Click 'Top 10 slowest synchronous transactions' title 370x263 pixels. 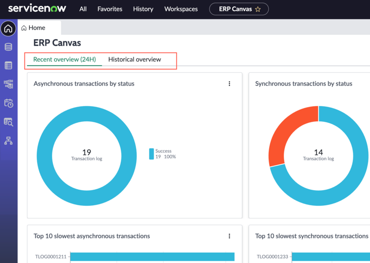coord(312,236)
